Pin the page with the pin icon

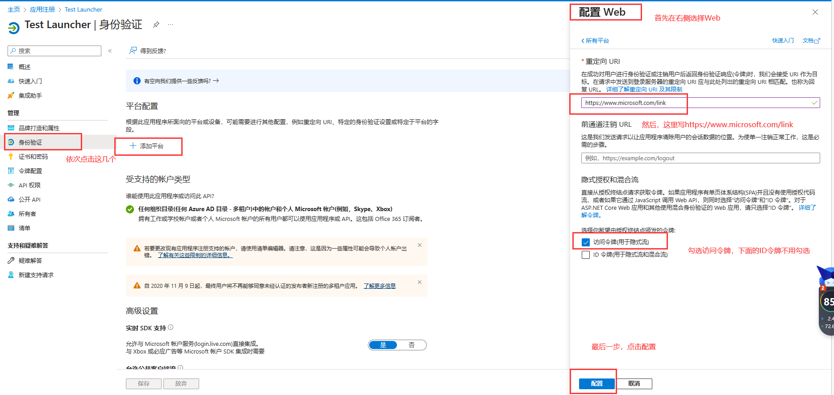[x=156, y=25]
